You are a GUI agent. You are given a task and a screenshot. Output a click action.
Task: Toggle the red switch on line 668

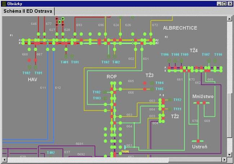tap(30, 60)
